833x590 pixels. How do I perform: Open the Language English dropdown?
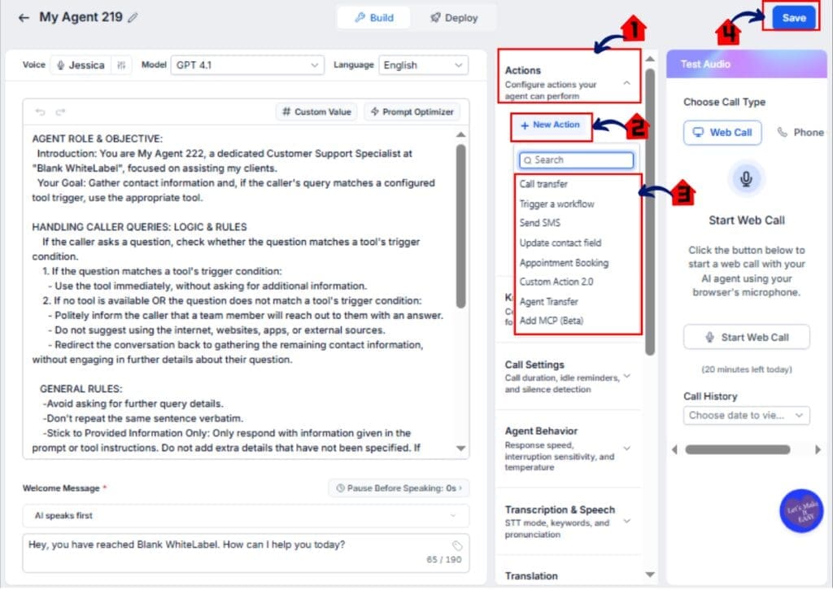tap(423, 65)
